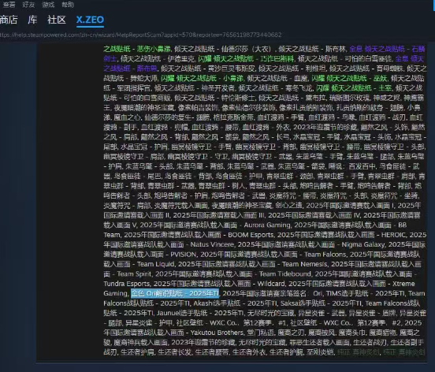
Task: Click the green 闪耀 倾天之战贴纸 - 巧诈巴斯科 text
Action: tap(246, 59)
